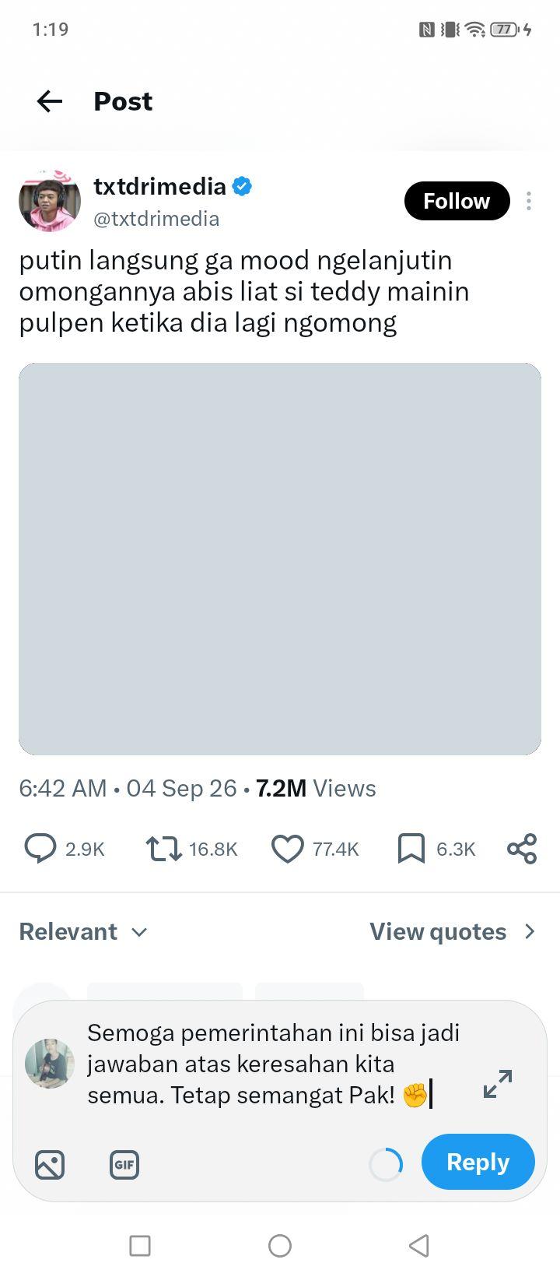
Task: Expand the reply composer to full screen
Action: point(498,1084)
